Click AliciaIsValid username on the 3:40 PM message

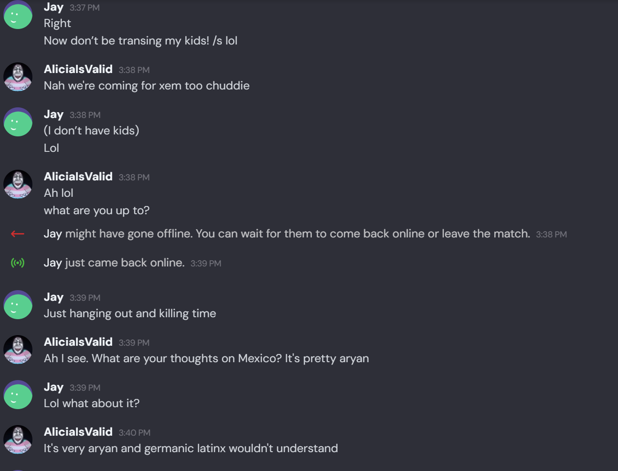78,432
